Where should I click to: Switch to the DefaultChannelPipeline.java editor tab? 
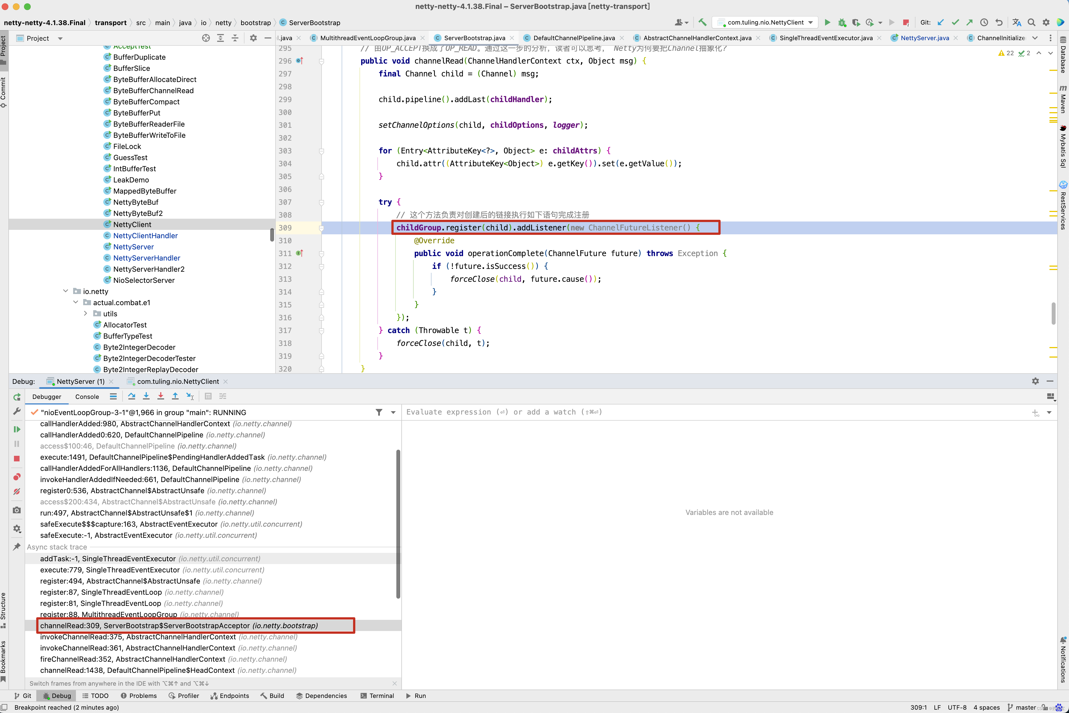point(574,38)
